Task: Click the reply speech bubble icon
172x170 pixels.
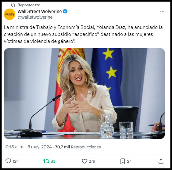Action: [x=8, y=161]
